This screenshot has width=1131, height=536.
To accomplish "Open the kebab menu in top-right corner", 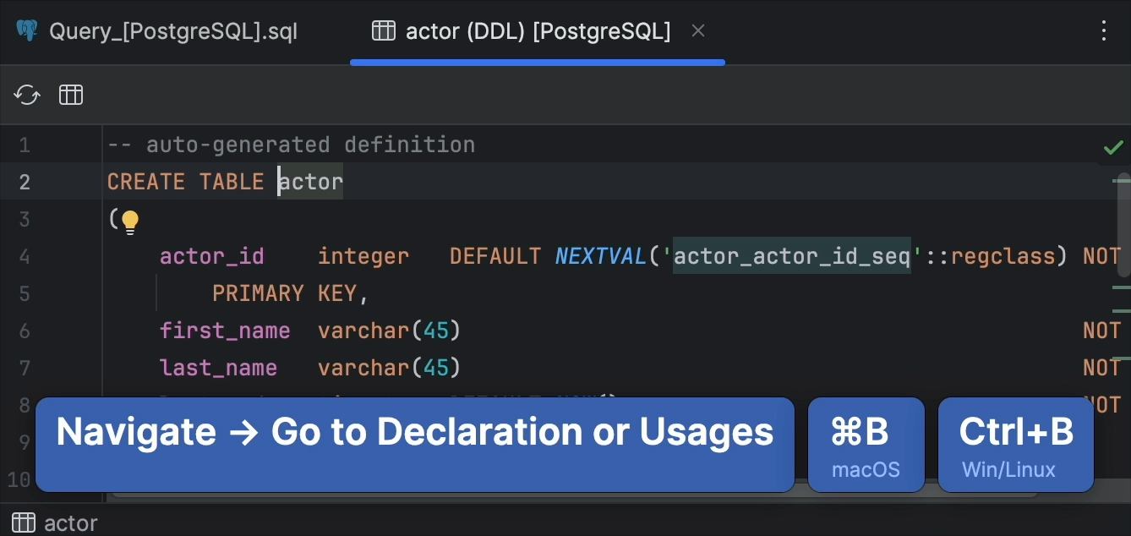I will coord(1103,30).
